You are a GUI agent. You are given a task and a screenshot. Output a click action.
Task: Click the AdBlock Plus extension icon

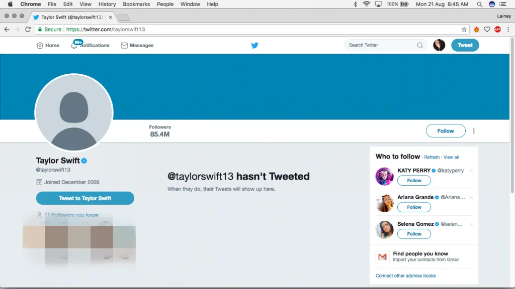pos(497,30)
